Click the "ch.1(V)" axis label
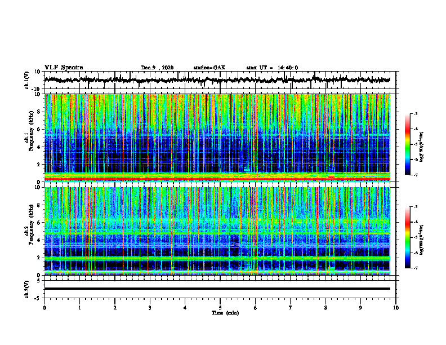Viewport: 446px width, 345px height. click(x=27, y=80)
